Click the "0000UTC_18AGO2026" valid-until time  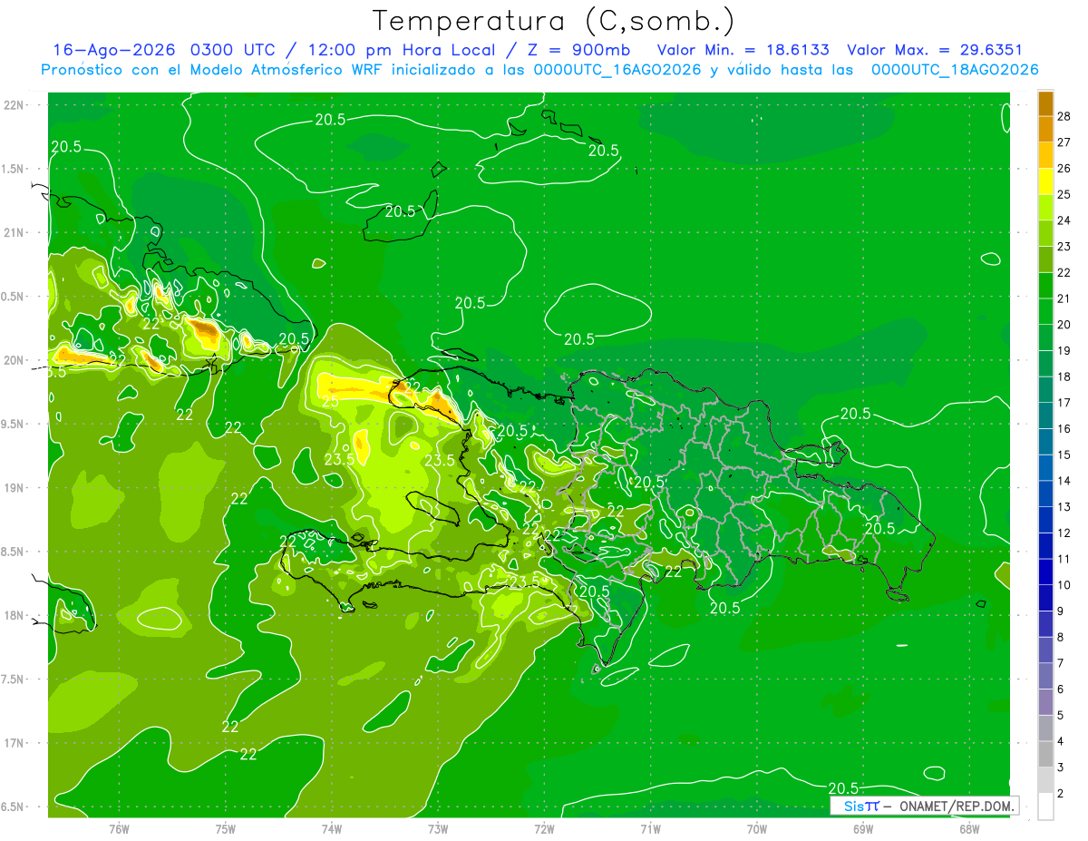[x=955, y=70]
